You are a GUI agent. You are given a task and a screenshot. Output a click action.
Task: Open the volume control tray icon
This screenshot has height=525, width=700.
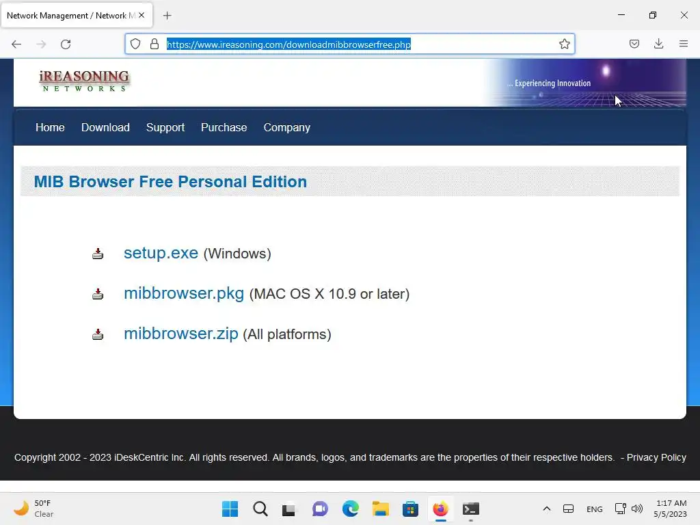[x=637, y=509]
